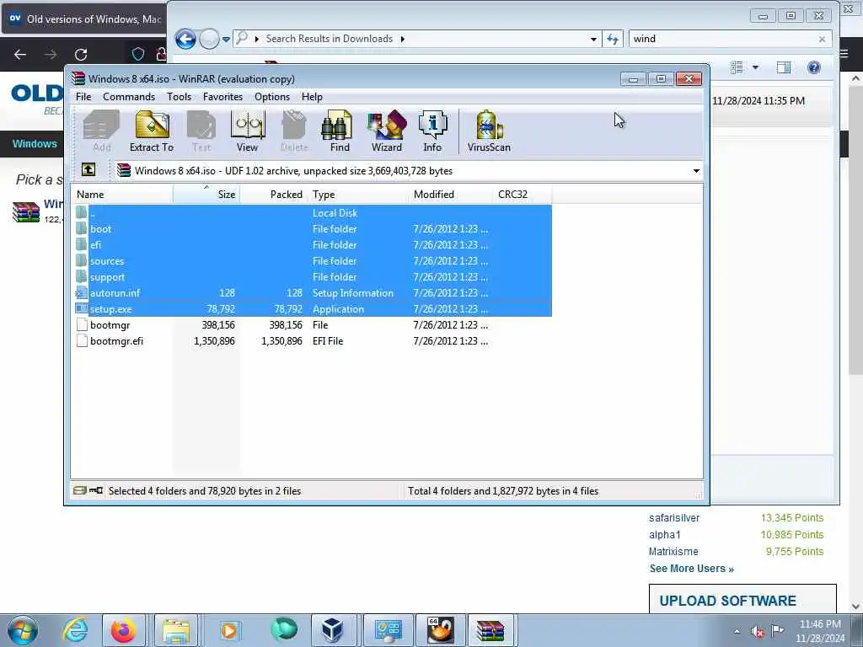Viewport: 863px width, 647px height.
Task: Open the Options menu
Action: click(x=272, y=97)
